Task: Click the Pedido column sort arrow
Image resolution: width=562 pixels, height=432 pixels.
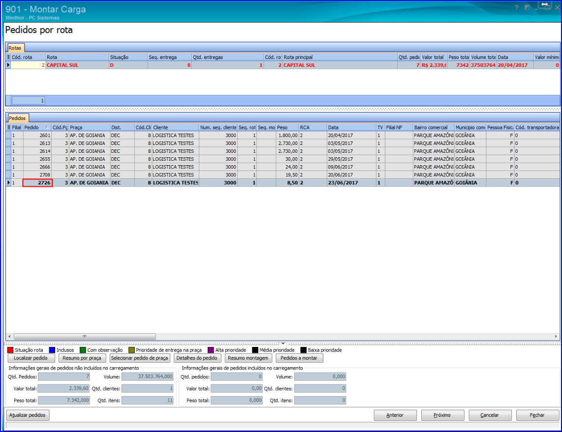Action: (x=47, y=127)
